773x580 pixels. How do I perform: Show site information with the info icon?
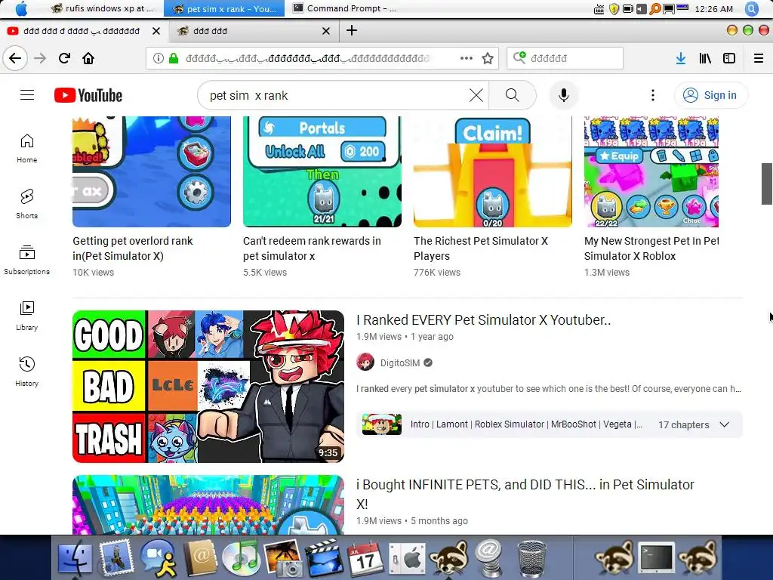pos(159,58)
